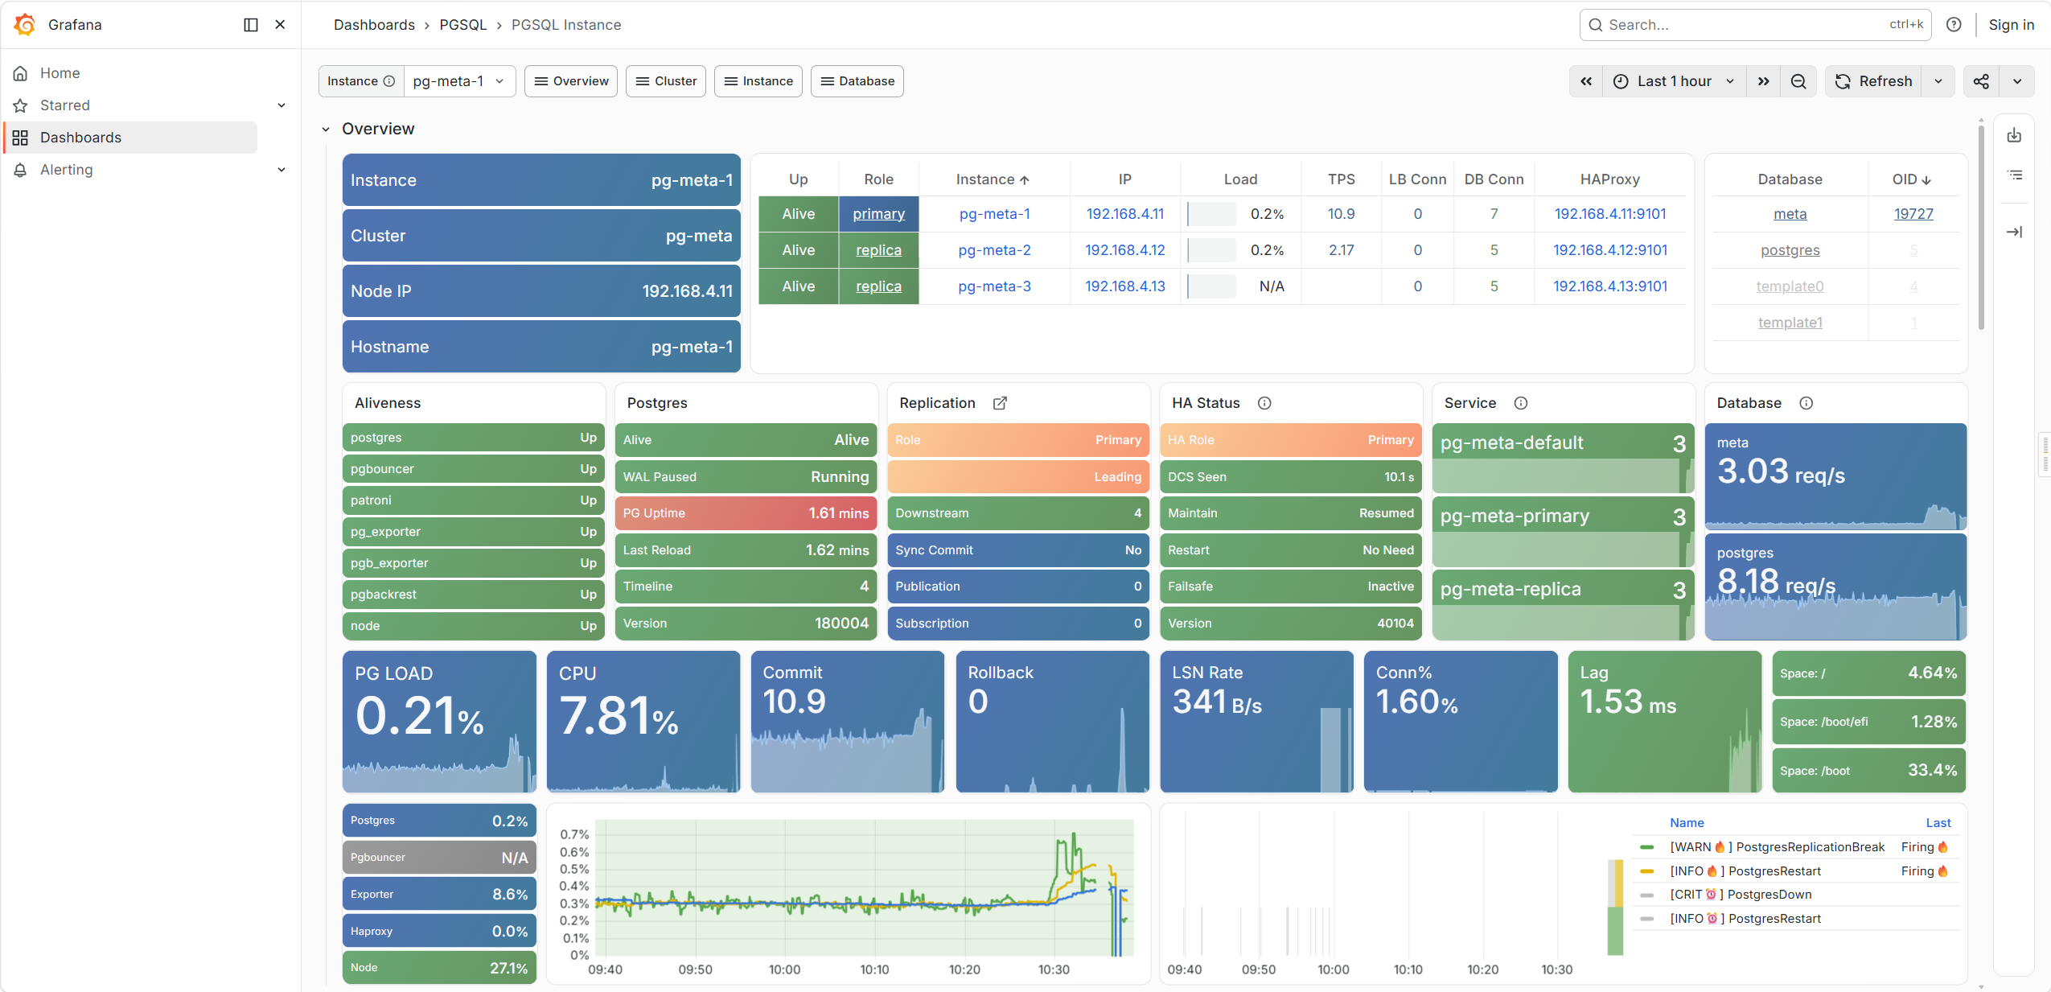Open HAProxy link 192.168.4.11:9101
This screenshot has height=992, width=2051.
pyautogui.click(x=1610, y=214)
